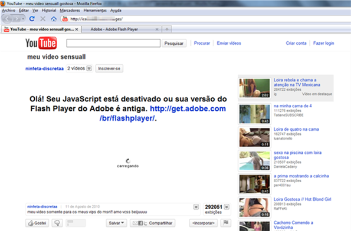Open thumbnail for a prima mostrando video
Image resolution: width=351 pixels, height=231 pixels.
coord(254,184)
